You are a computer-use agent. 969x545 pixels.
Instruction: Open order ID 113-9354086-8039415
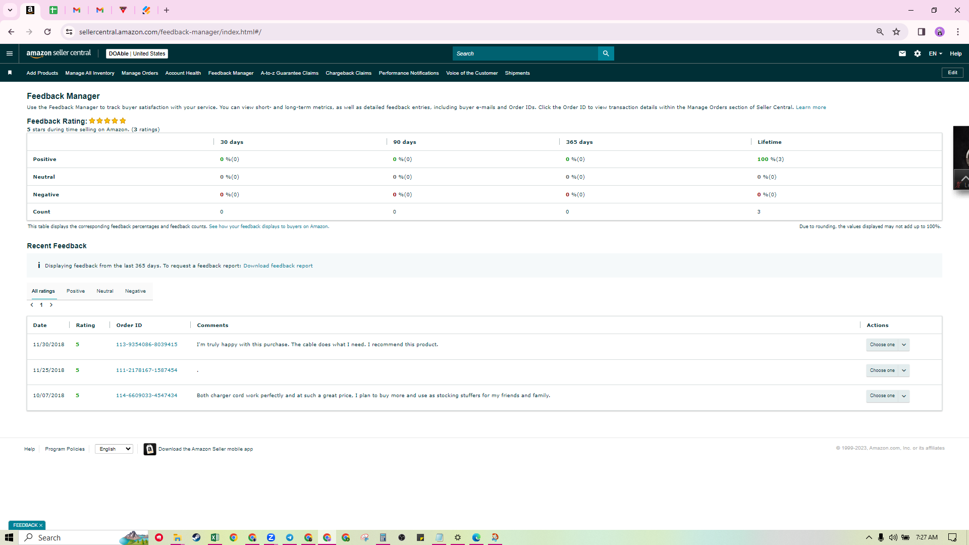point(147,345)
